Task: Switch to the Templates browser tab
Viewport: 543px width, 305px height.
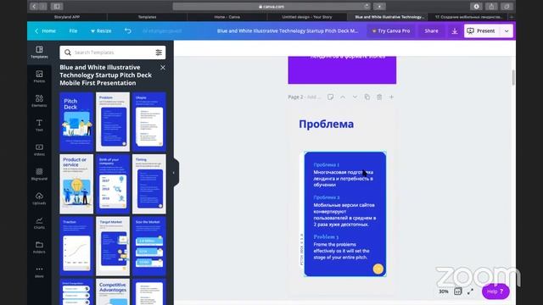Action: coord(147,17)
